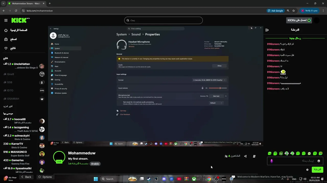Open chat settings gear
The height and width of the screenshot is (183, 327).
[307, 170]
